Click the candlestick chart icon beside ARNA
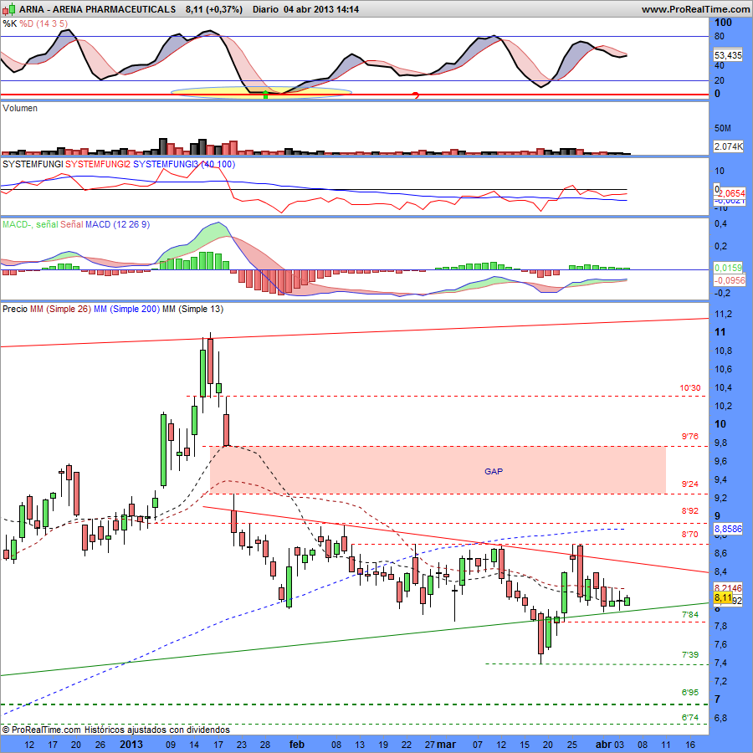The image size is (753, 753). 8,9
